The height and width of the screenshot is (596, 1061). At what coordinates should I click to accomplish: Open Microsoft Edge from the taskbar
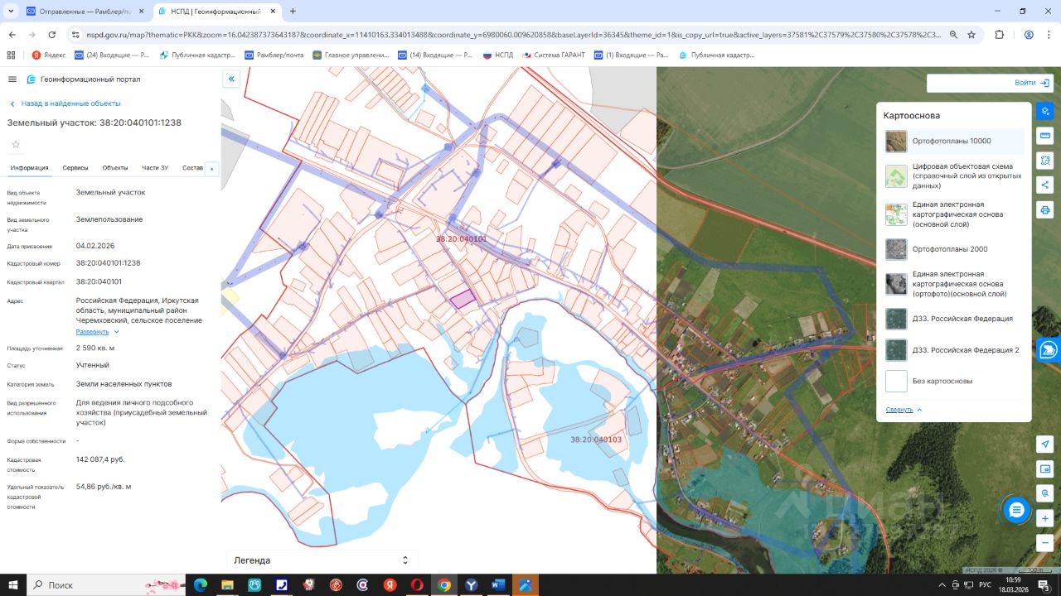tap(201, 585)
